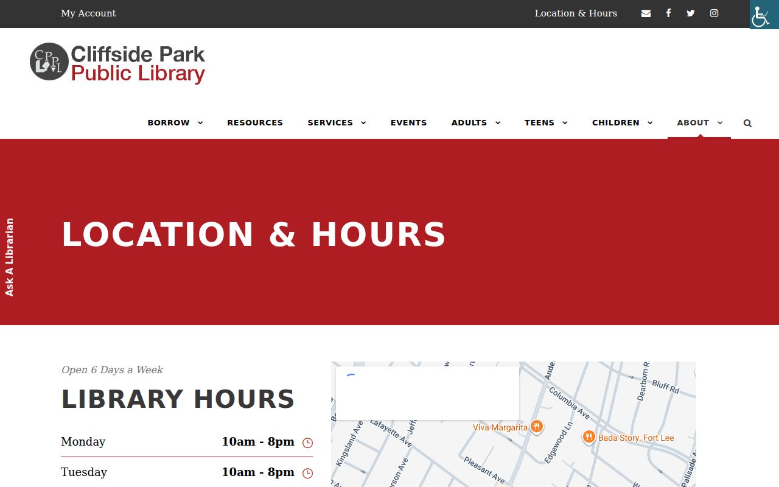779x487 pixels.
Task: Select the CHILDREN navigation label
Action: click(616, 123)
